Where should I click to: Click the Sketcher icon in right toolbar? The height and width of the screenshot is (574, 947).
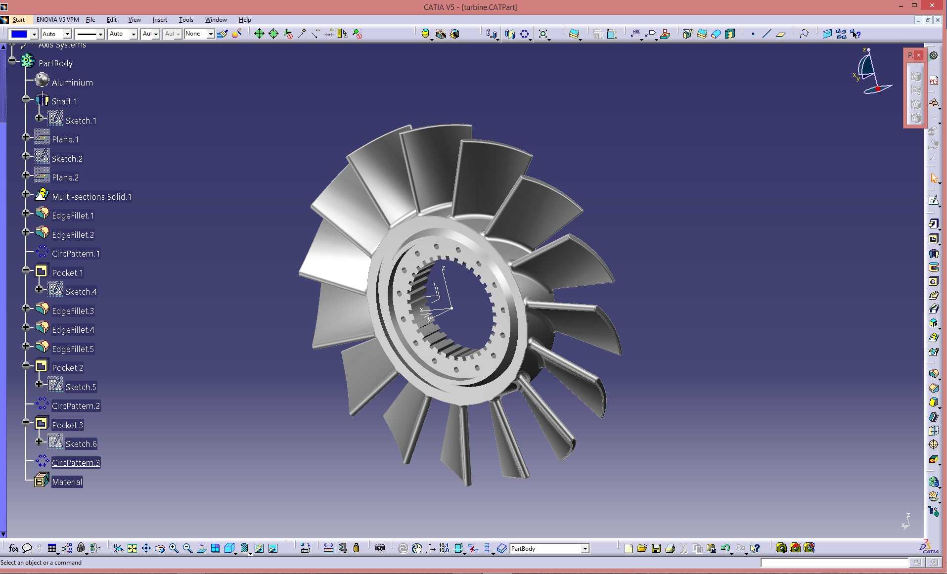click(x=934, y=201)
